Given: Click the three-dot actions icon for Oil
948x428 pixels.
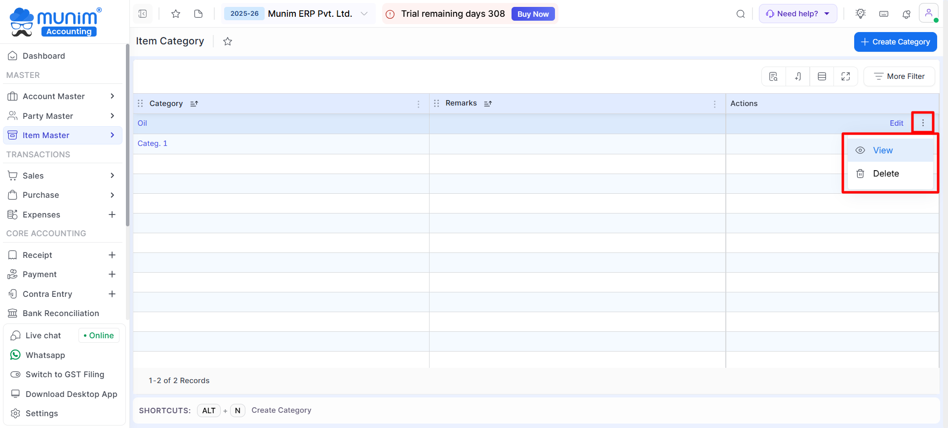Looking at the screenshot, I should [x=922, y=123].
